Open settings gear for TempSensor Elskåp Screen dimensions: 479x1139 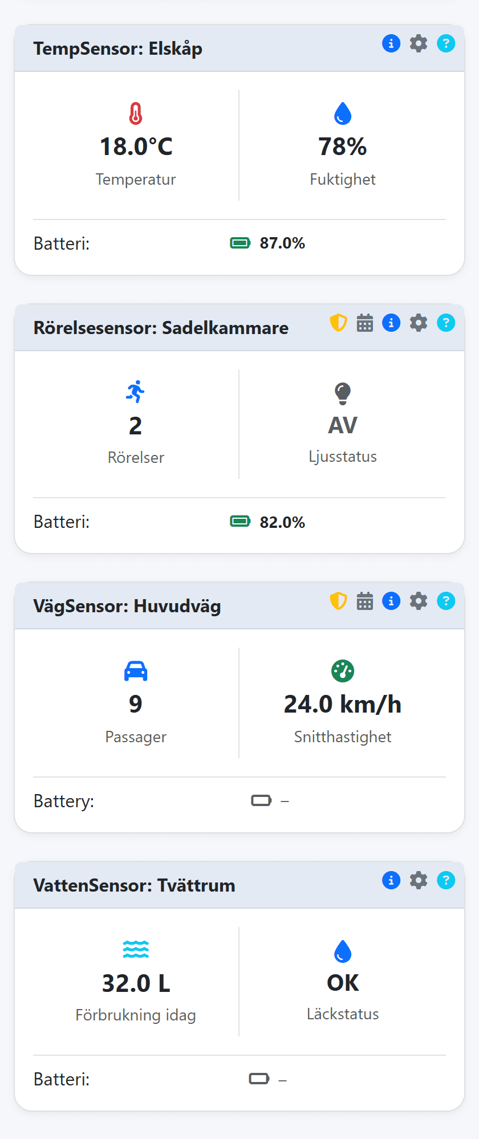[x=419, y=43]
